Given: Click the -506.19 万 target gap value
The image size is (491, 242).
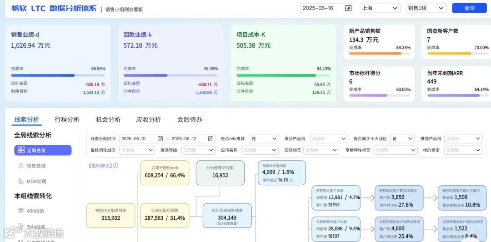Looking at the screenshot, I should pyautogui.click(x=95, y=84).
